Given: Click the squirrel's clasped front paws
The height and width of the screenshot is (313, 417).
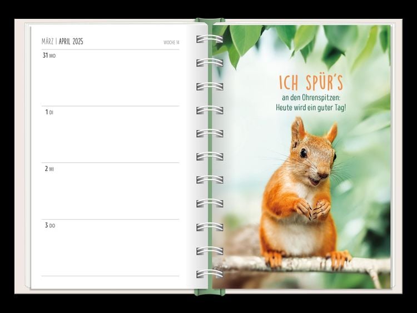Looking at the screenshot, I should (x=312, y=208).
